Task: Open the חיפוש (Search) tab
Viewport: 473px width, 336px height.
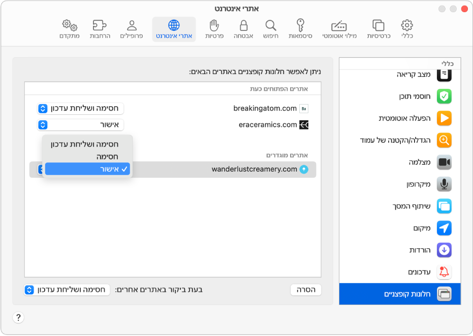Action: pos(271,29)
